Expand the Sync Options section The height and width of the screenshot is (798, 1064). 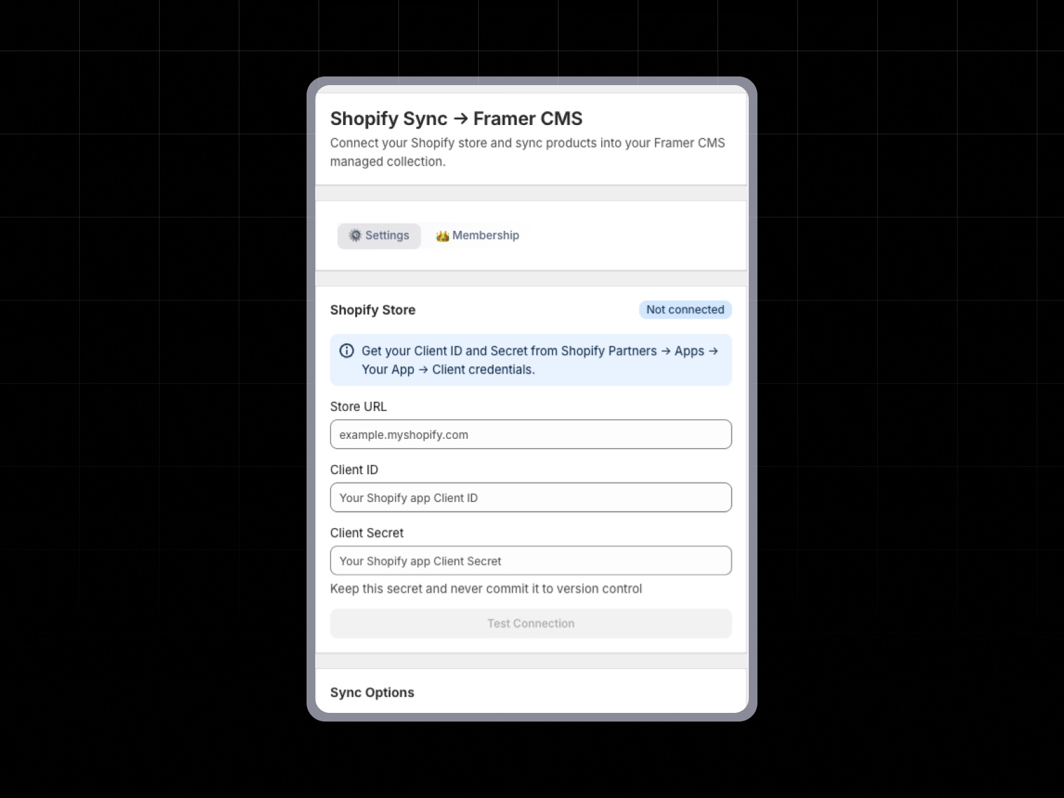point(372,692)
